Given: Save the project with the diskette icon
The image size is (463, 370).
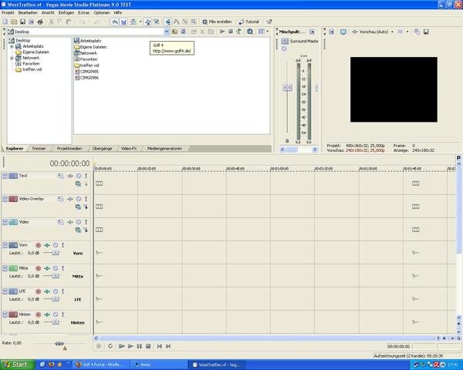Looking at the screenshot, I should pos(22,22).
